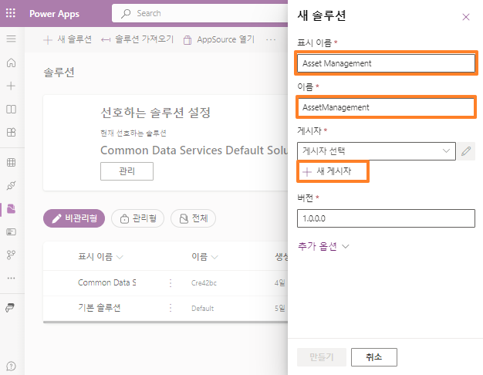
Task: Open the Cards icon in sidebar
Action: (11, 231)
